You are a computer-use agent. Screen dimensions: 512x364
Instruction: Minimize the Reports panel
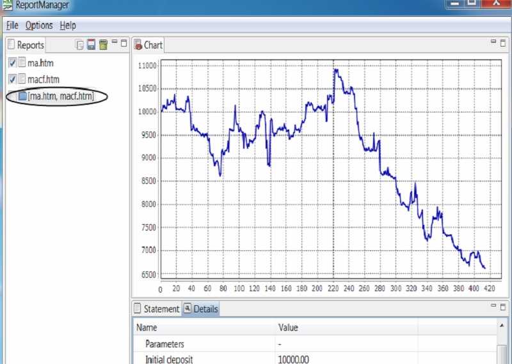click(x=115, y=42)
